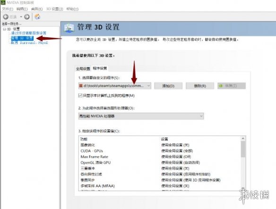Select the 图像锐化 settings row

160,145
